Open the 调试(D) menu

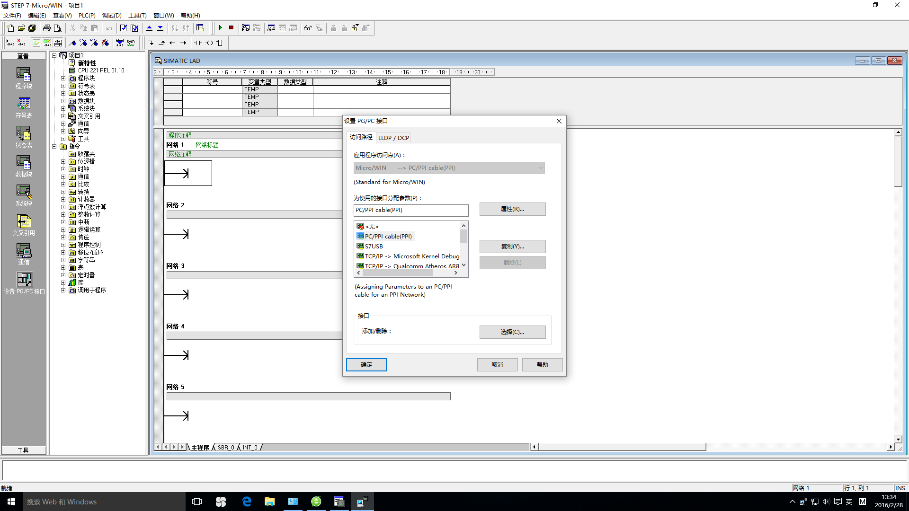(x=112, y=16)
